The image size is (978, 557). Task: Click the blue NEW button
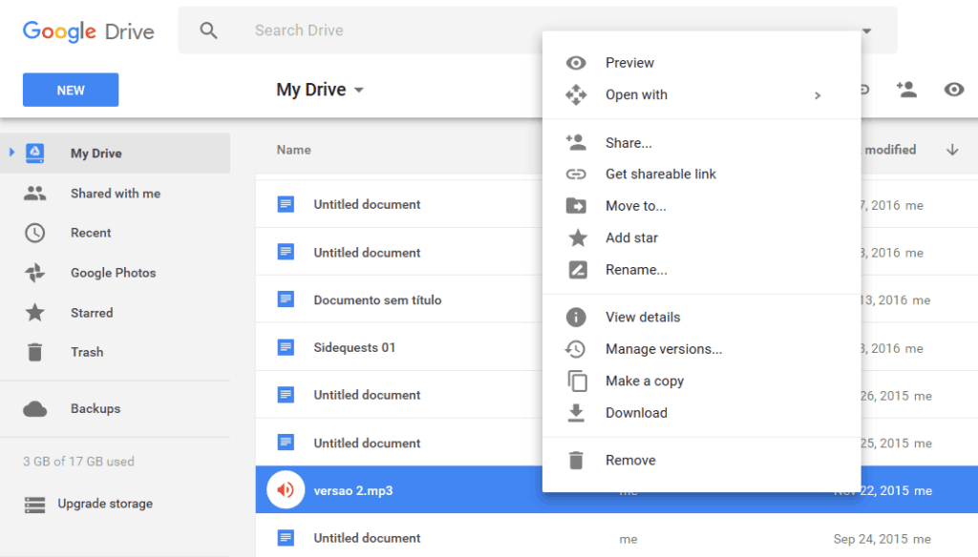(70, 89)
